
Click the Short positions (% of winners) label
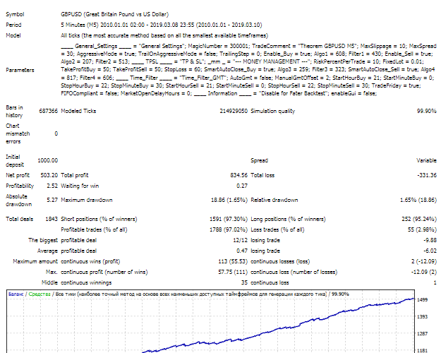[x=99, y=219]
